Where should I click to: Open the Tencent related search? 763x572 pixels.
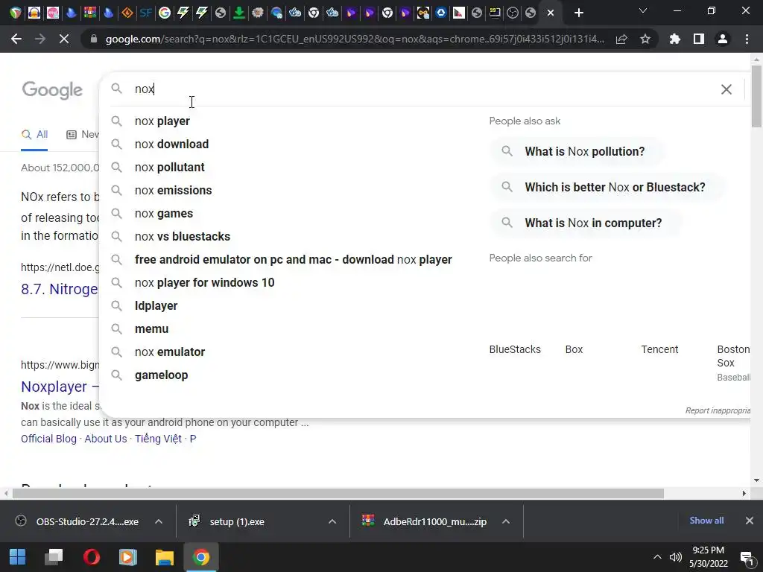[x=659, y=349]
